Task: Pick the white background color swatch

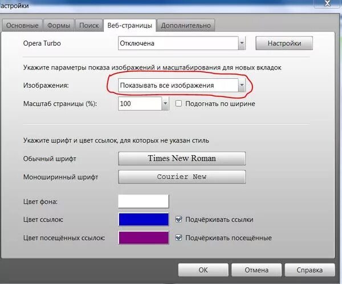Action: point(144,201)
